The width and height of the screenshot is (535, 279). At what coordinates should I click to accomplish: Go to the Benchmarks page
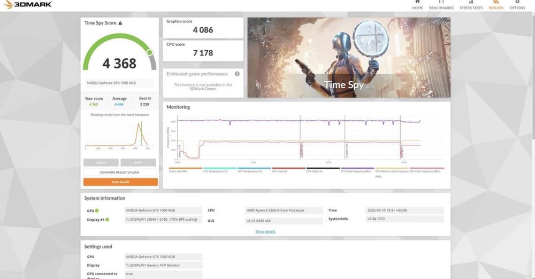tap(441, 5)
